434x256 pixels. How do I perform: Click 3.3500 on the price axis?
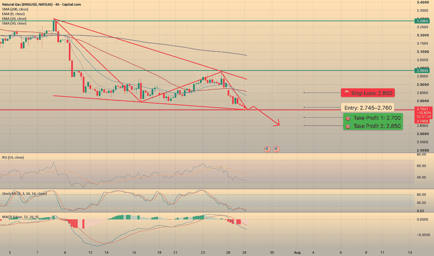point(423,11)
